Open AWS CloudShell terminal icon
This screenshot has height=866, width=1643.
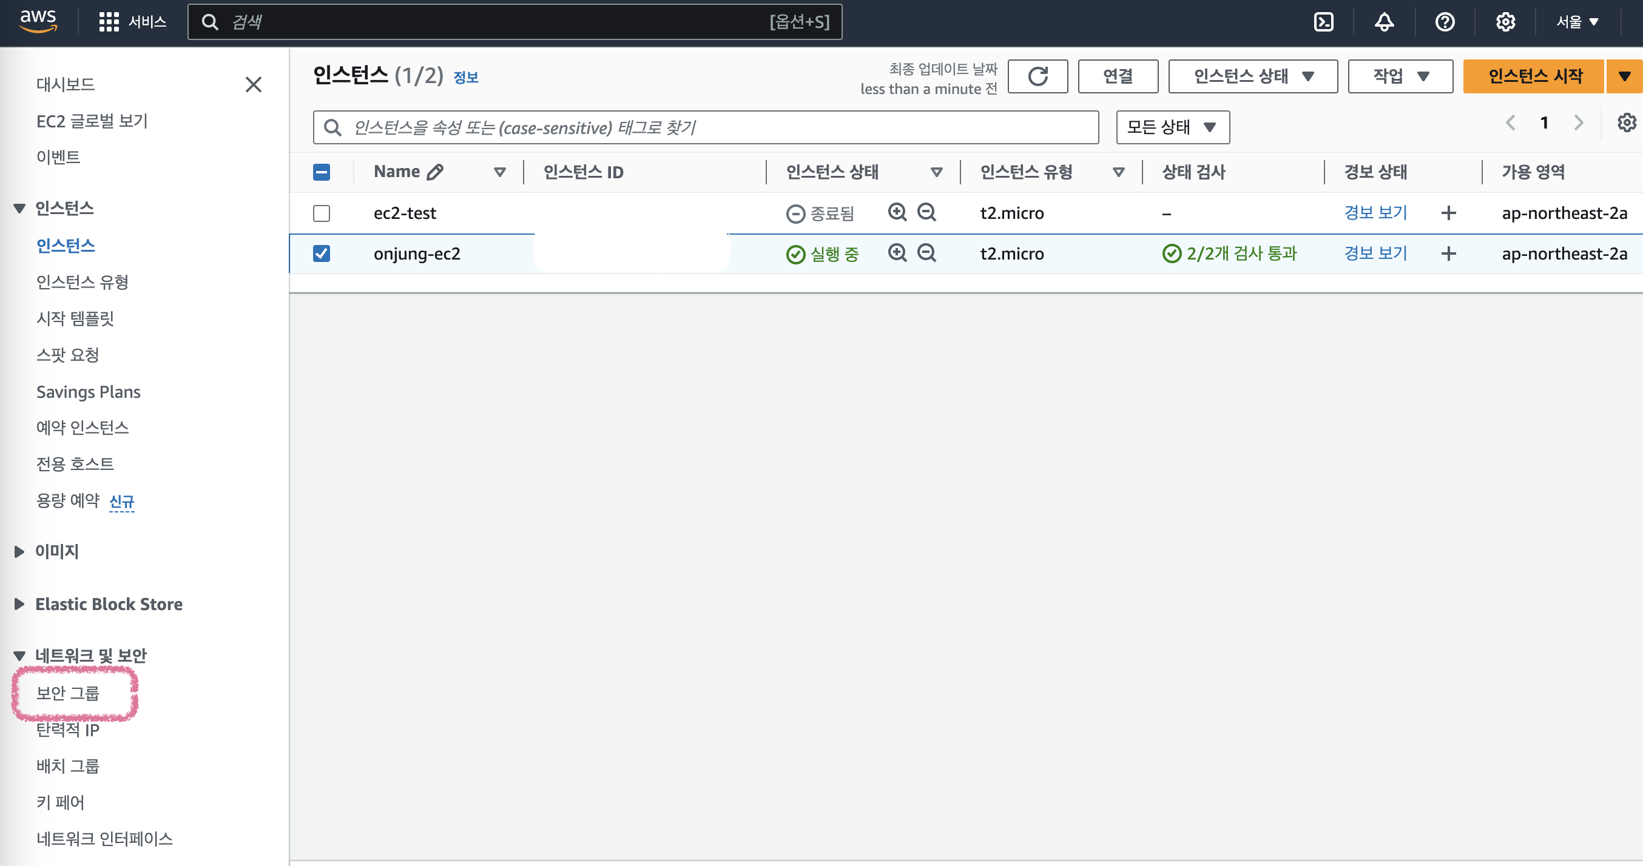coord(1323,22)
